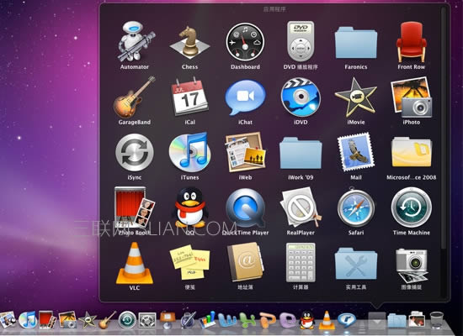Open the Microsoft Office 2008 folder
The height and width of the screenshot is (336, 463).
[x=412, y=153]
